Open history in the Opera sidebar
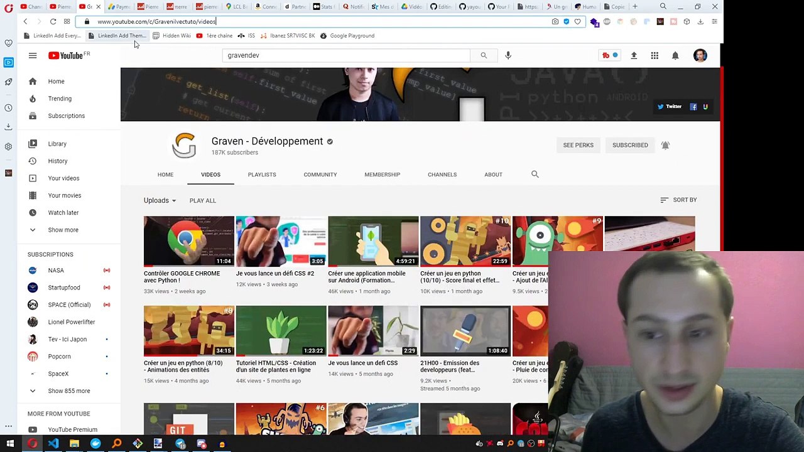804x452 pixels. tap(8, 107)
